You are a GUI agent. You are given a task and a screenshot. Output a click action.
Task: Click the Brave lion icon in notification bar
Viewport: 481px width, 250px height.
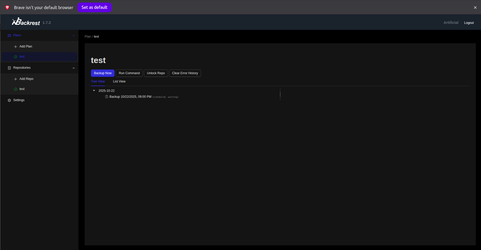point(7,8)
